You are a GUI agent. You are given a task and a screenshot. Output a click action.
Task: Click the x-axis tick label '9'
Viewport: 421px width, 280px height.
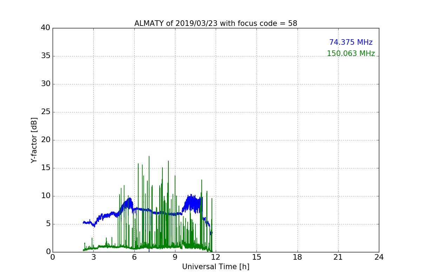(x=175, y=257)
